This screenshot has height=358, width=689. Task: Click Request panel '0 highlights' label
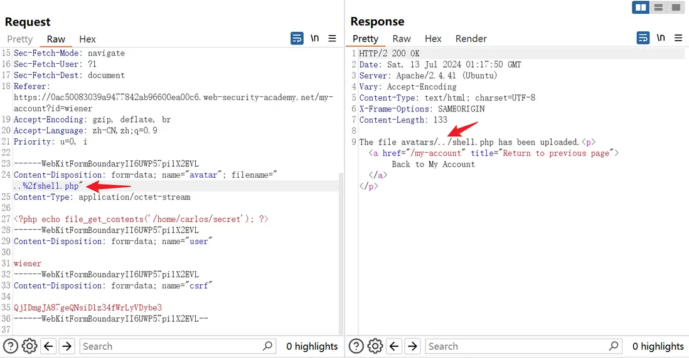click(312, 346)
